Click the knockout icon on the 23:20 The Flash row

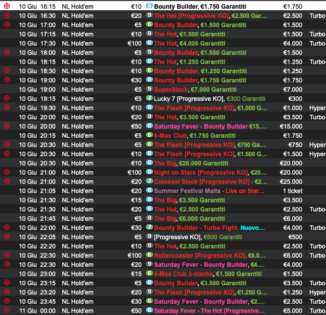click(7, 292)
